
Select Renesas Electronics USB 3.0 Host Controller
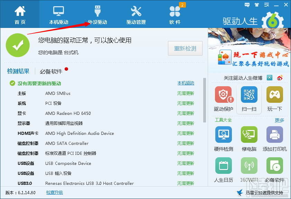106,183
